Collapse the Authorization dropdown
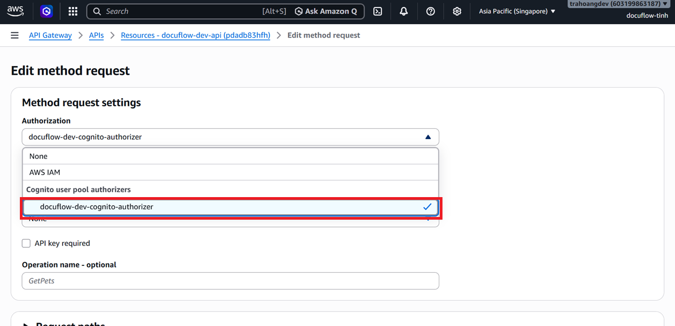 230,137
